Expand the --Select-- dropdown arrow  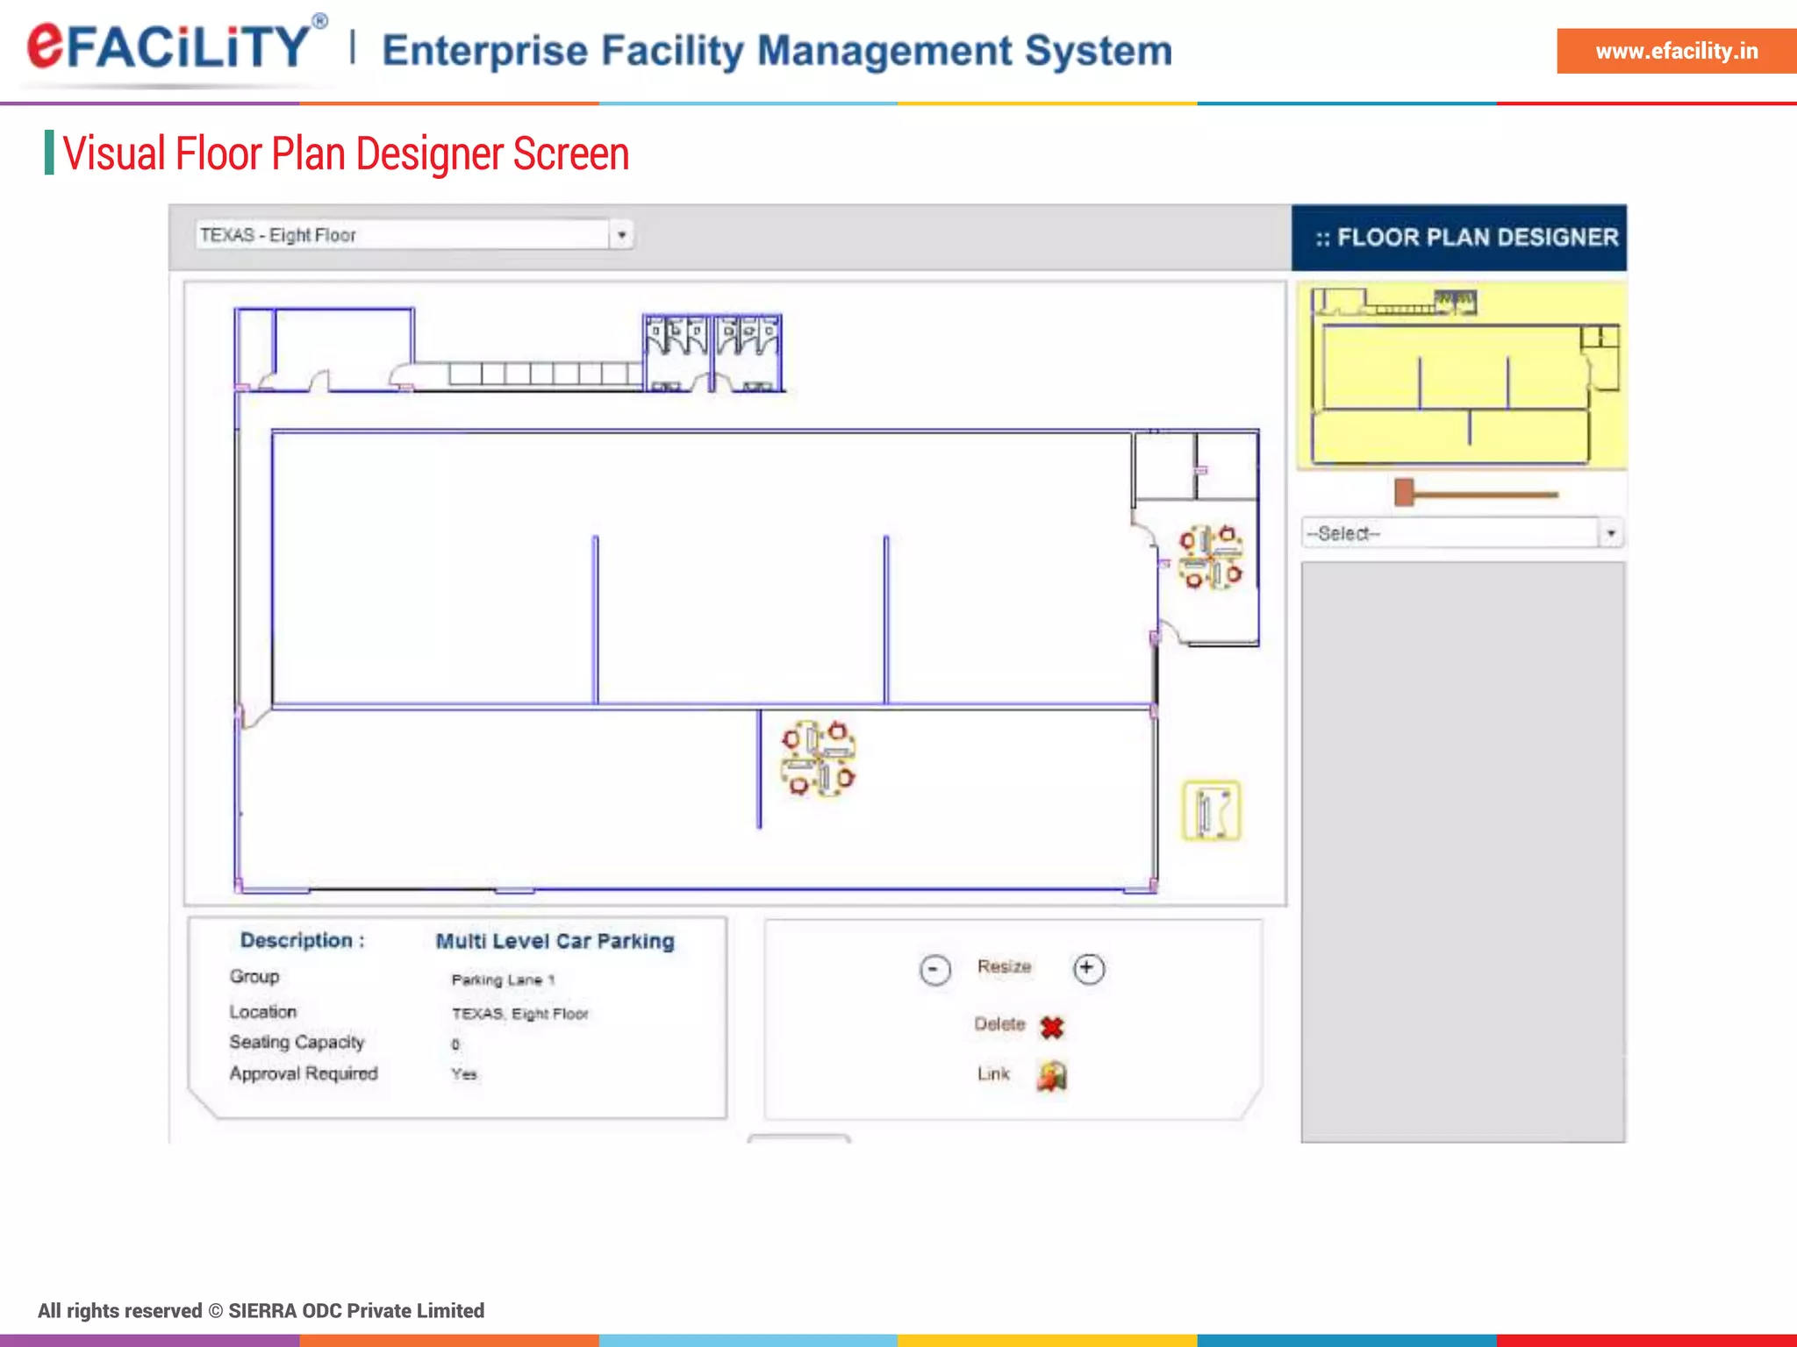(1611, 533)
